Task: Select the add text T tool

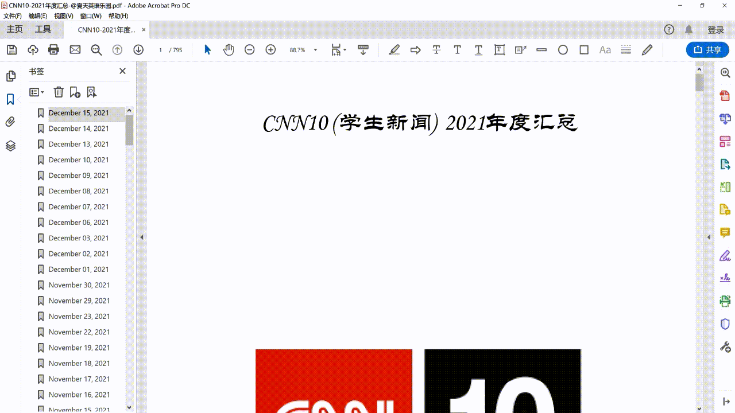Action: pos(457,50)
